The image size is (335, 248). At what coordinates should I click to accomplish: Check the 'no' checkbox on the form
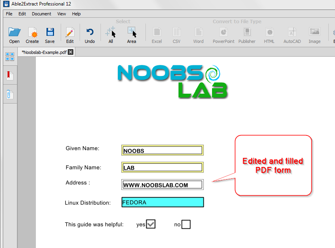pos(186,224)
